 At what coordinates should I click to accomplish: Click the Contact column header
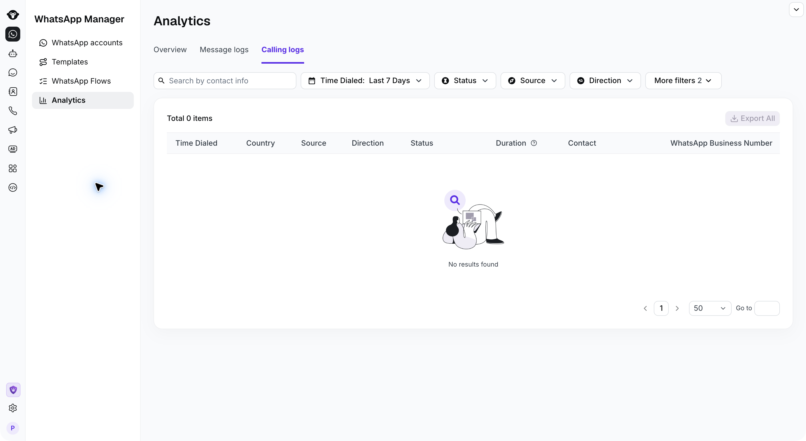582,143
